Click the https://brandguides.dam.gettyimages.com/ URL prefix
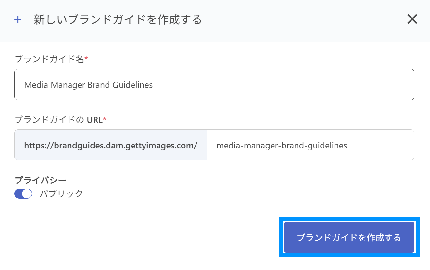Screen dimensions: 430x270 pos(110,146)
